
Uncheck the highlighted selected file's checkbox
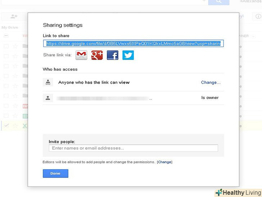point(6,126)
